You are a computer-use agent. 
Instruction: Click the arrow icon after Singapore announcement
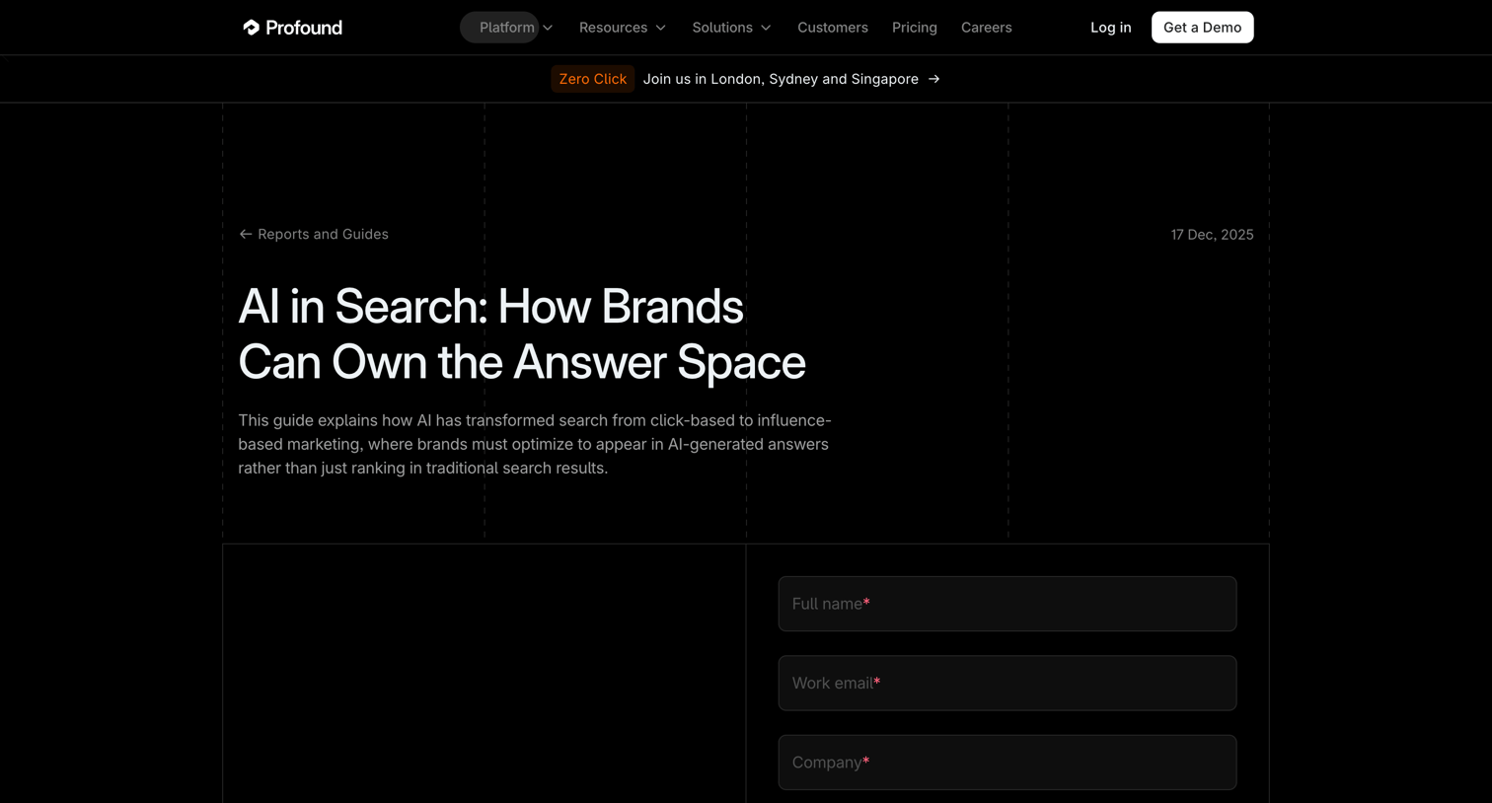[x=933, y=79]
